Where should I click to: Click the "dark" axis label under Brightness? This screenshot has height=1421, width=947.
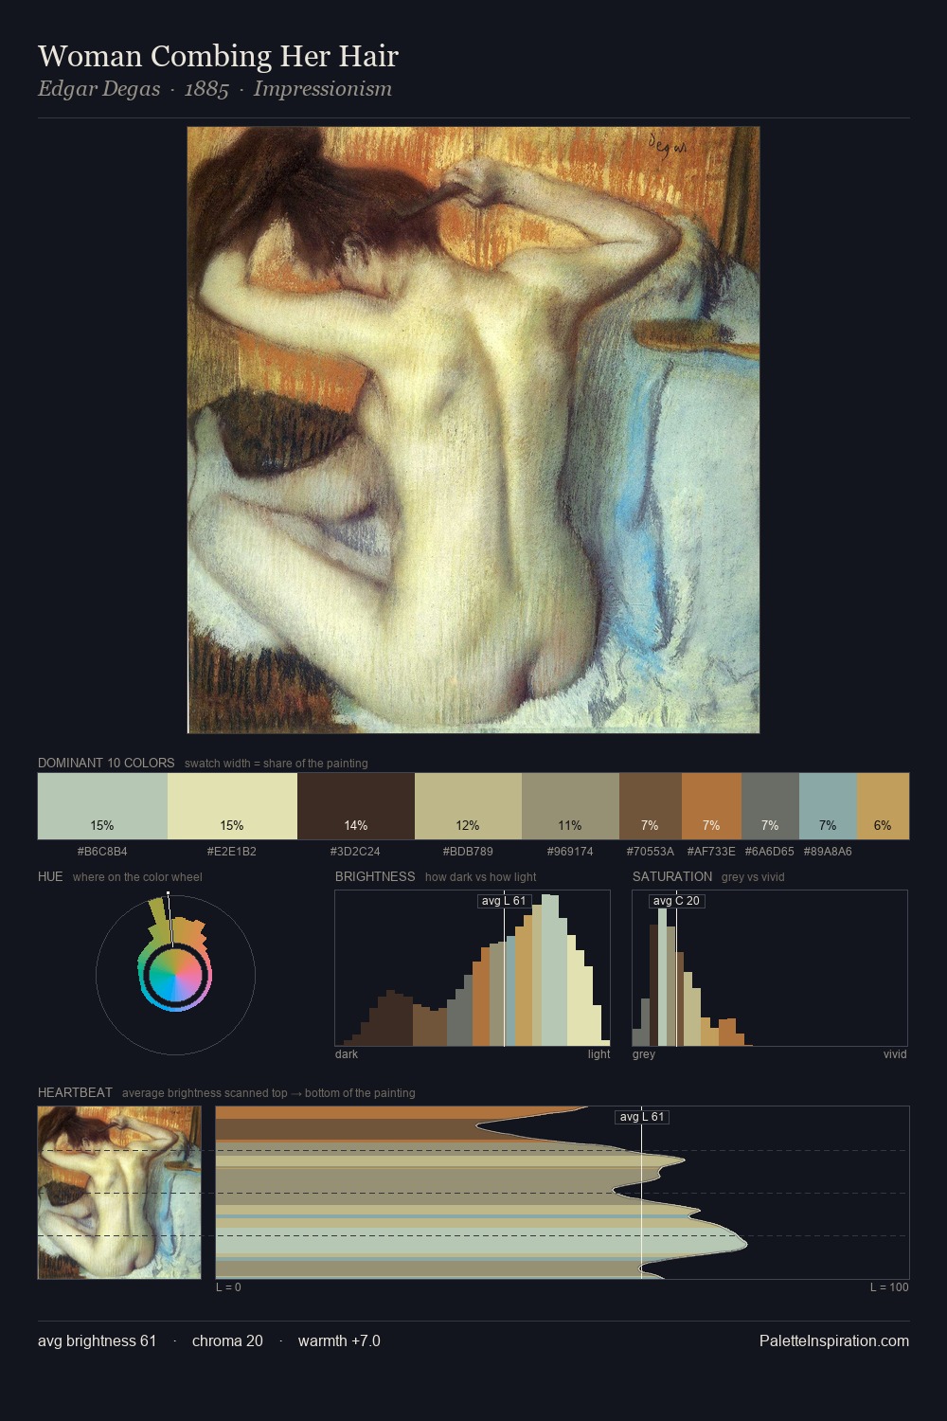point(347,1054)
